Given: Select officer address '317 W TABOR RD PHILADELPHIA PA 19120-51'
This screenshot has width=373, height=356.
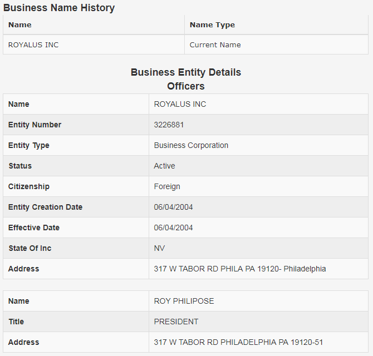Looking at the screenshot, I should pyautogui.click(x=238, y=342).
